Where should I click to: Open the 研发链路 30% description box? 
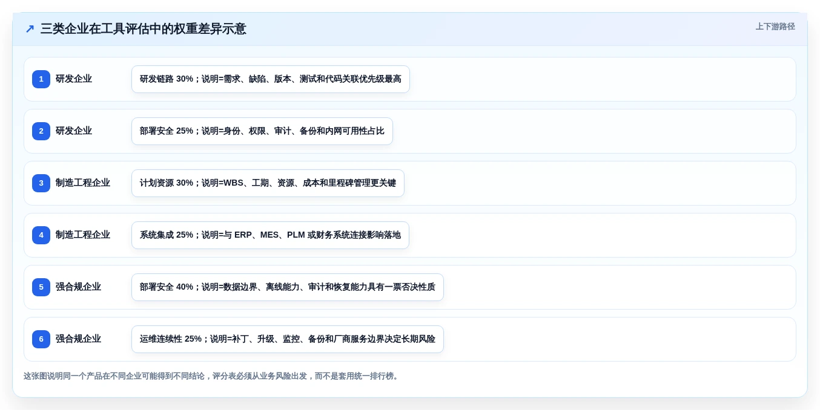[x=271, y=79]
